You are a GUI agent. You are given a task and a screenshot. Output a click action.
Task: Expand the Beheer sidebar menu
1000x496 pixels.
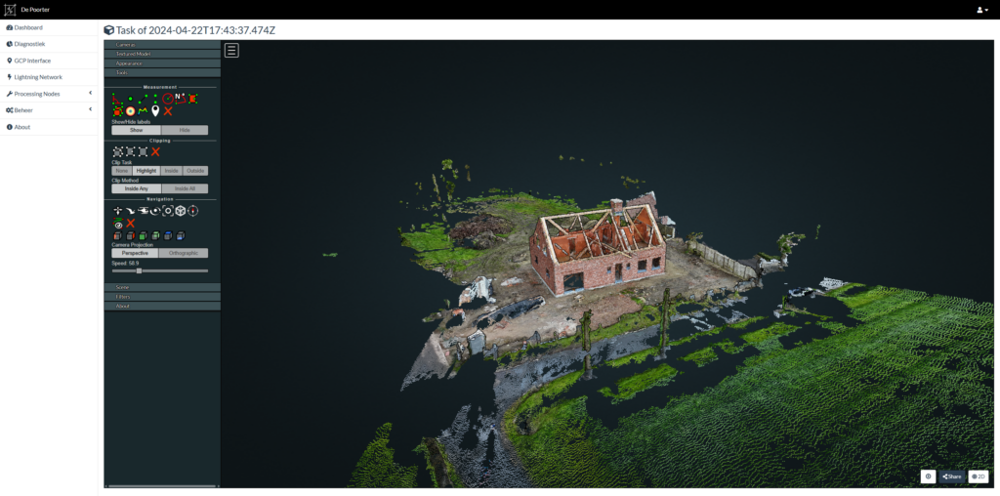pyautogui.click(x=49, y=110)
